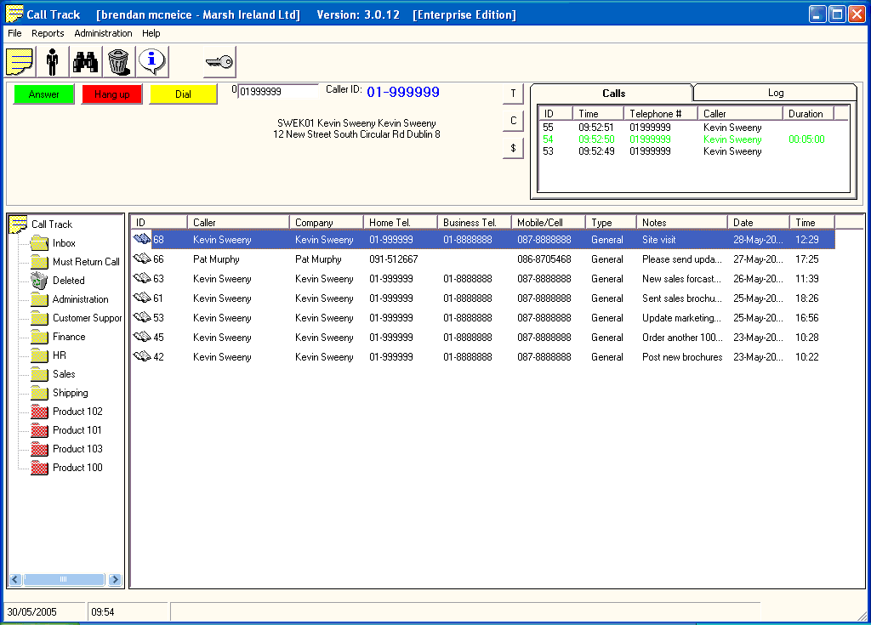The image size is (871, 625).
Task: Click the HR folder icon
Action: [x=39, y=355]
